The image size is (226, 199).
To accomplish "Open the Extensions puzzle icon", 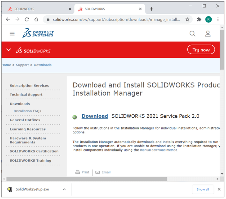I will (x=199, y=19).
